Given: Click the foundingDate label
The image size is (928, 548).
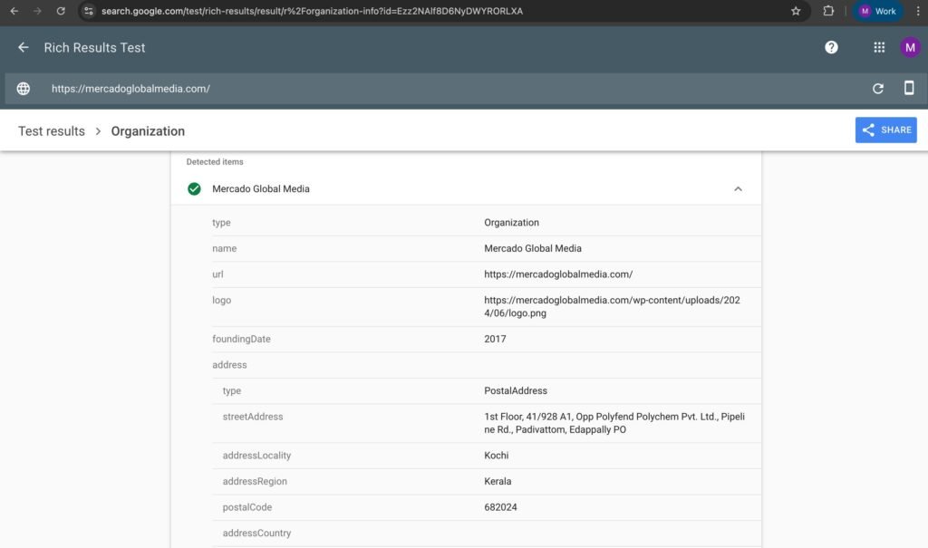Looking at the screenshot, I should [241, 339].
